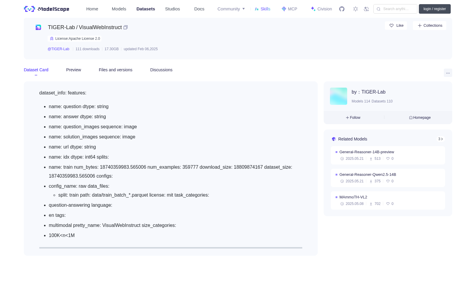The height and width of the screenshot is (297, 476).
Task: Click download icon on General-Reasoner-14B-preview
Action: (371, 159)
